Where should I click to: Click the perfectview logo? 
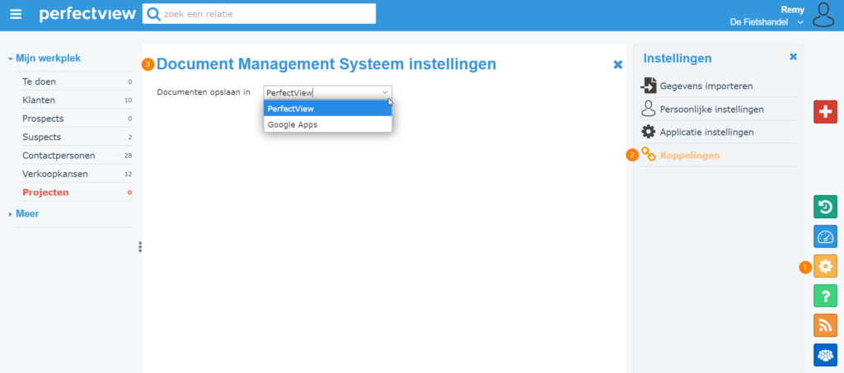87,14
